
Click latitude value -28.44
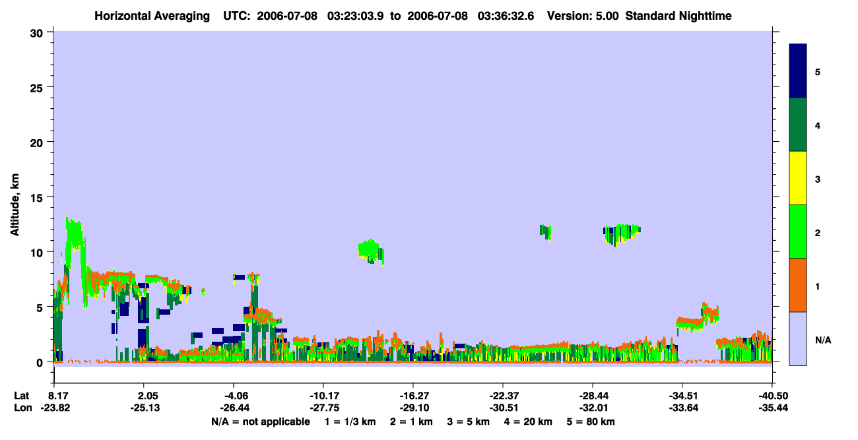593,396
